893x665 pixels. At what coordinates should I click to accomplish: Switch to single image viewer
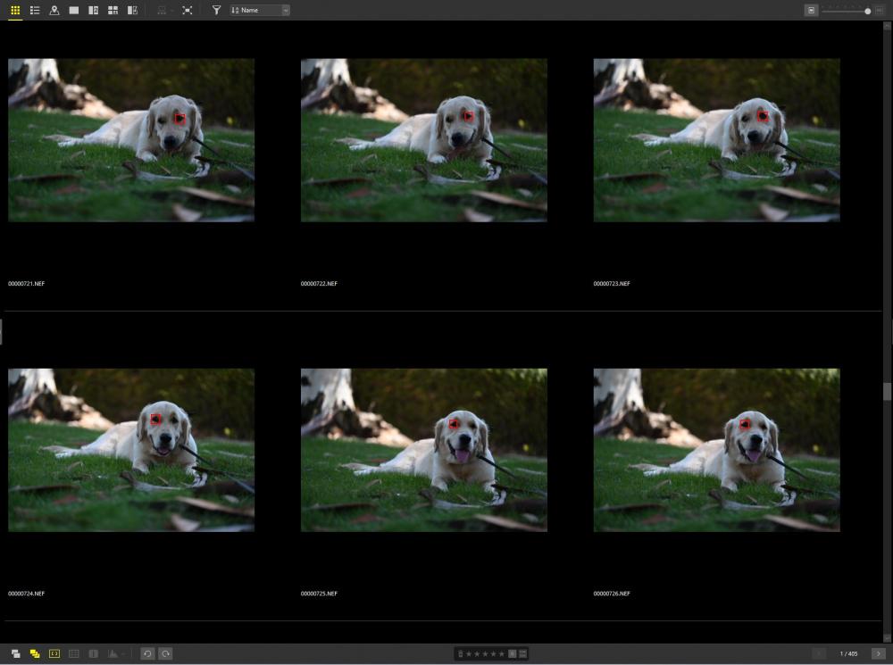click(x=74, y=10)
